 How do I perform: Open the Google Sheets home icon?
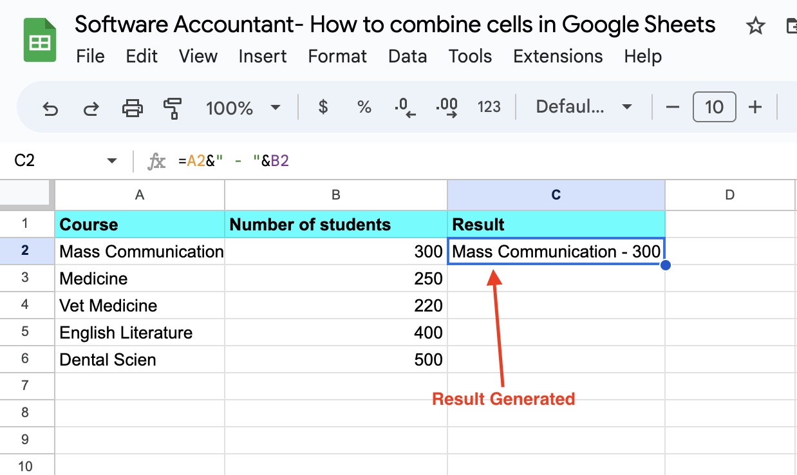(x=39, y=40)
